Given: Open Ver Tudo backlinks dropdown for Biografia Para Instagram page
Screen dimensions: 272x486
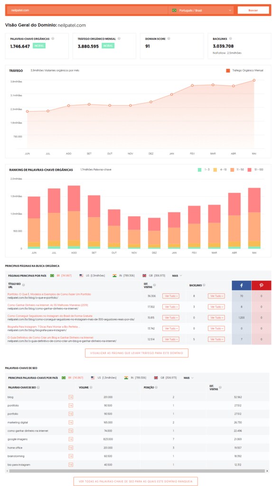Looking at the screenshot, I should [x=216, y=328].
